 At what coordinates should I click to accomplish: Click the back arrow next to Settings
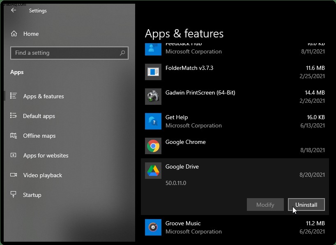(14, 10)
